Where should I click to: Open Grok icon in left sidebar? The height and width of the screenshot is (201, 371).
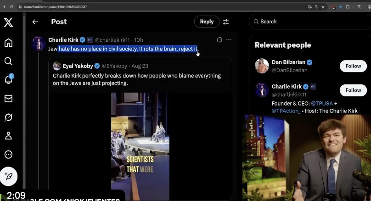[x=8, y=117]
